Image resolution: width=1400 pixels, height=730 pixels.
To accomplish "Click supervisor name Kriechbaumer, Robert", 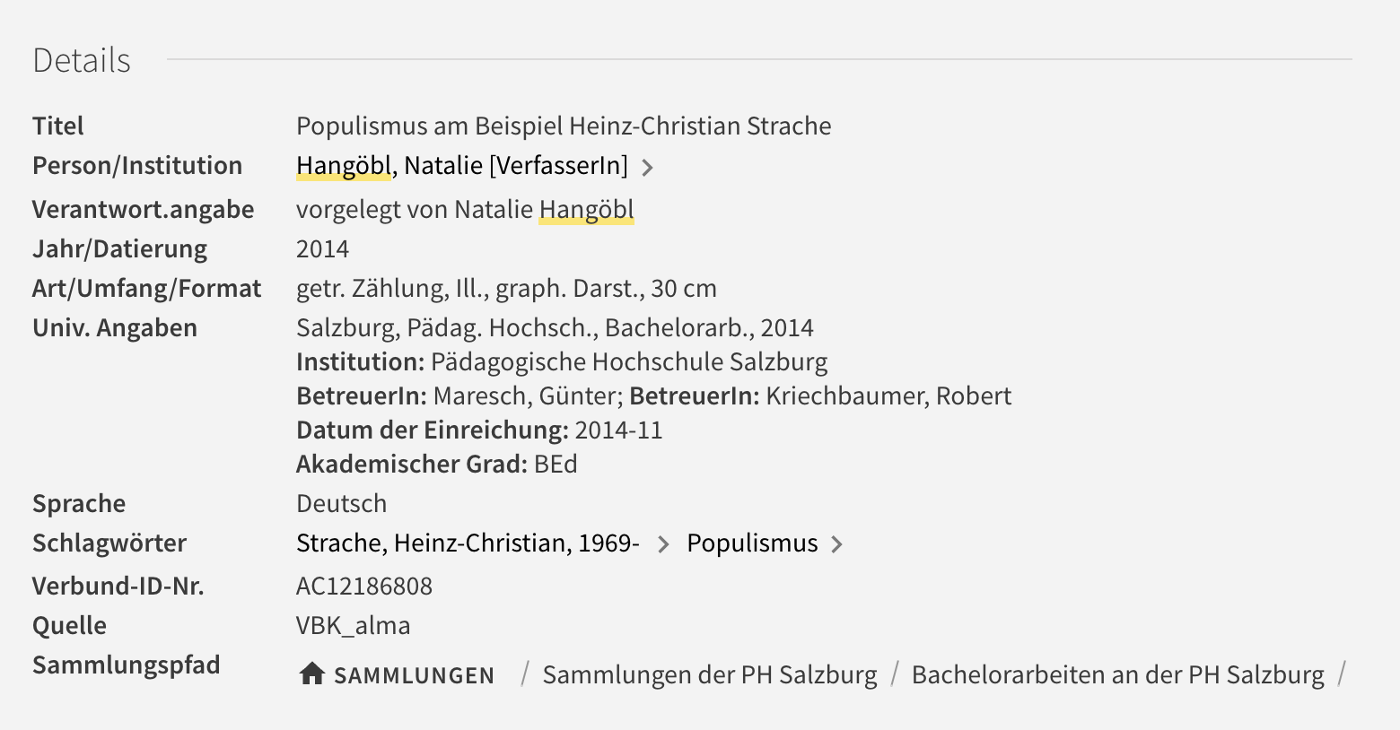I will coord(888,395).
